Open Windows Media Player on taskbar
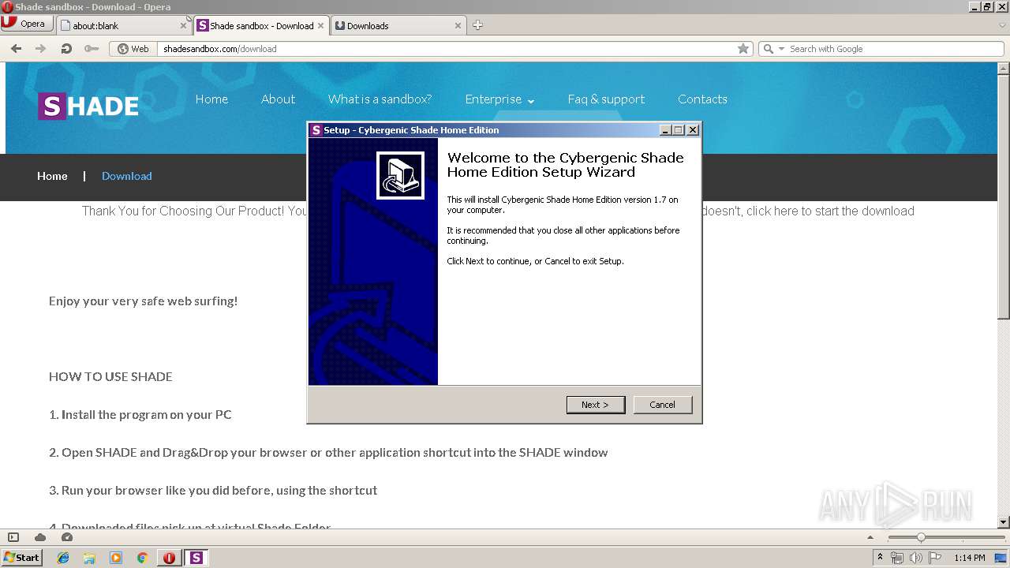This screenshot has width=1010, height=568. click(x=116, y=558)
